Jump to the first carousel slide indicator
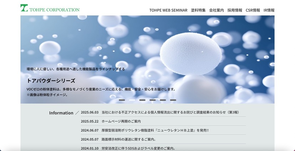Image resolution: width=295 pixels, height=151 pixels. tap(122, 100)
